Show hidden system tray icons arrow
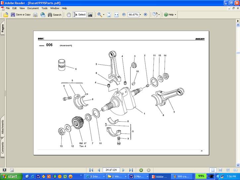 point(218,176)
